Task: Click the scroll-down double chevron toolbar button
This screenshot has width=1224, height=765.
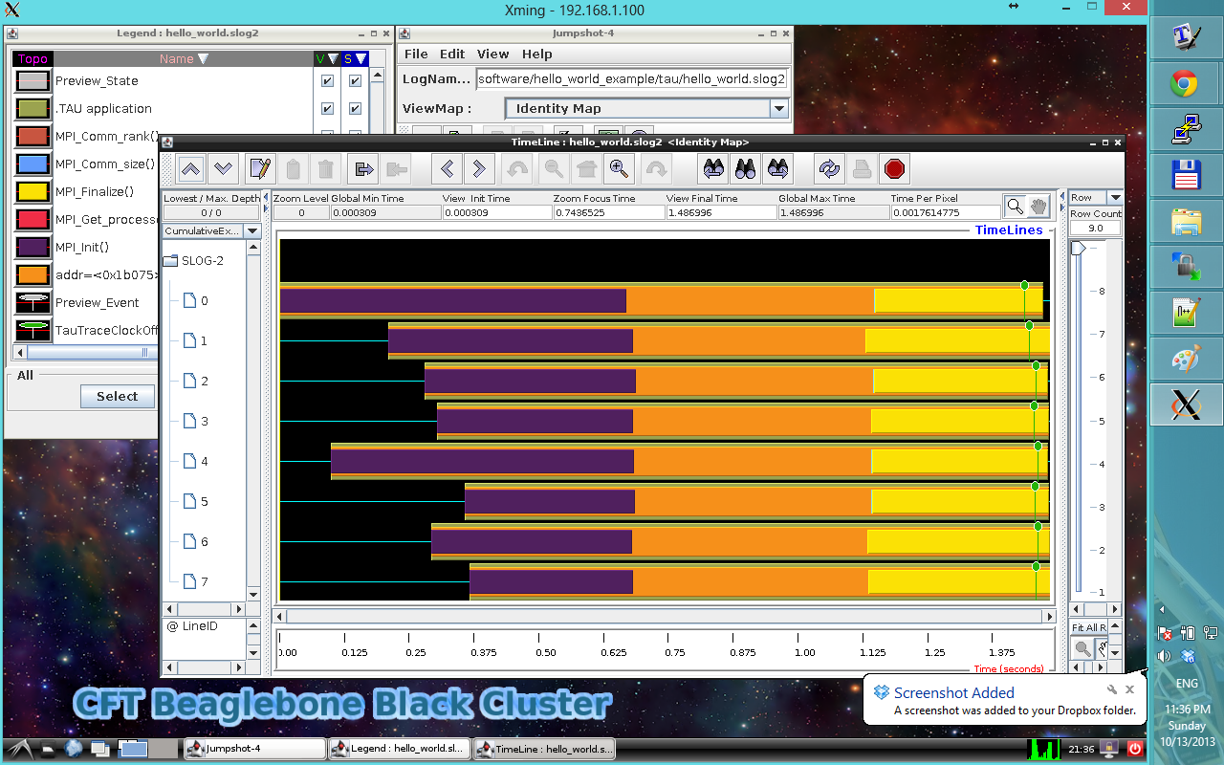Action: (x=224, y=169)
